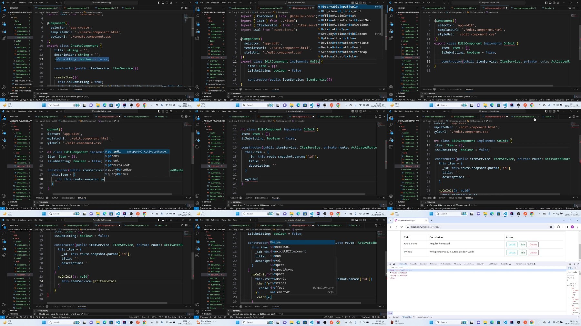Expand the overview folder in CreateComponent window explorer
Screen dimensions: 581x326
coord(19,61)
